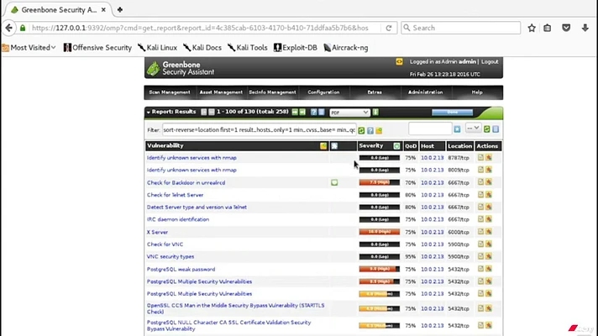Select the Greenbone Security Assistant tab
Image resolution: width=598 pixels, height=336 pixels.
58,10
